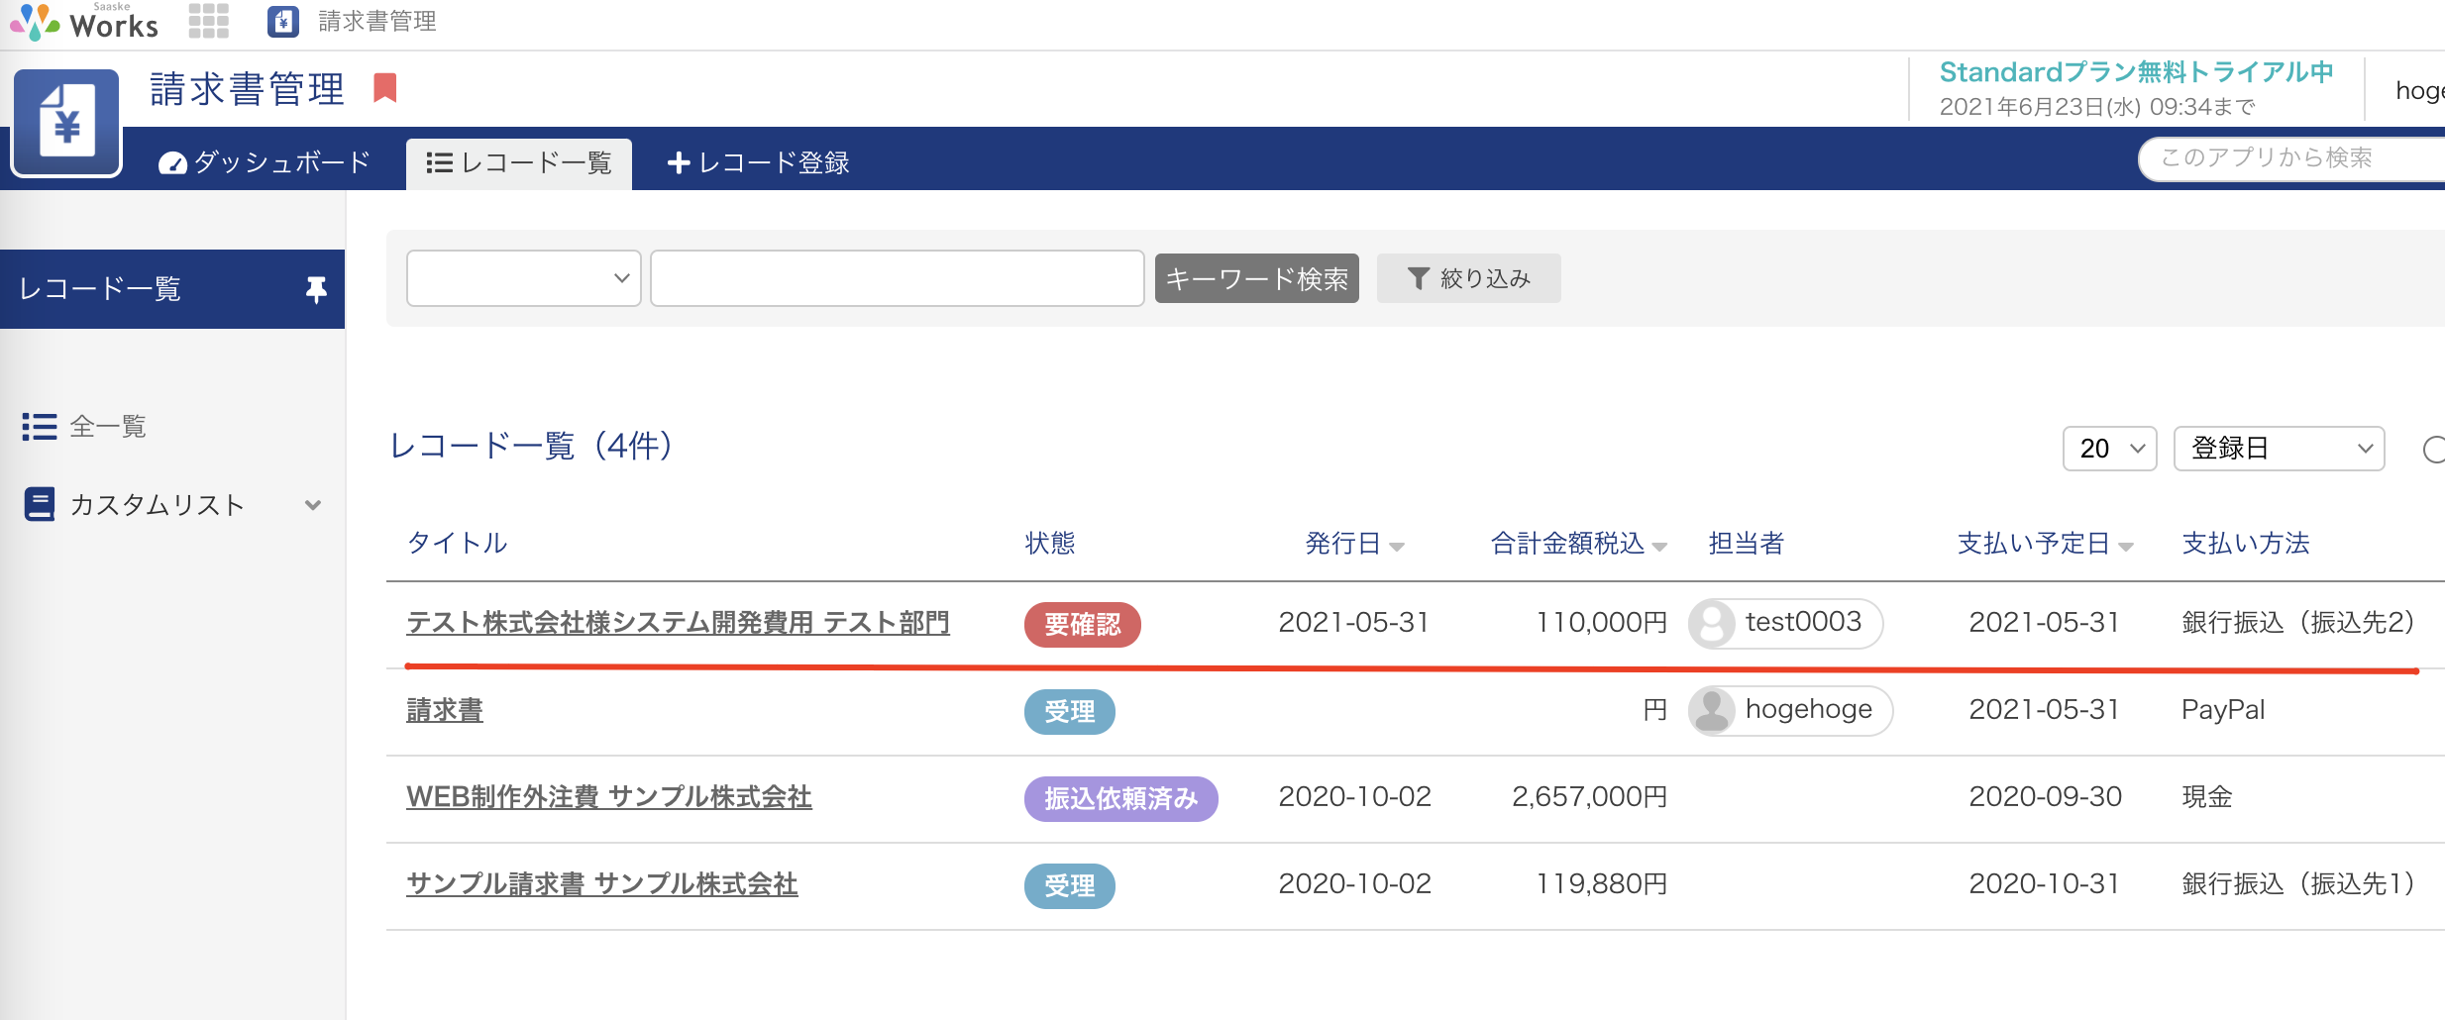This screenshot has width=2445, height=1020.
Task: Switch to the レコード一覧 tab
Action: click(519, 163)
